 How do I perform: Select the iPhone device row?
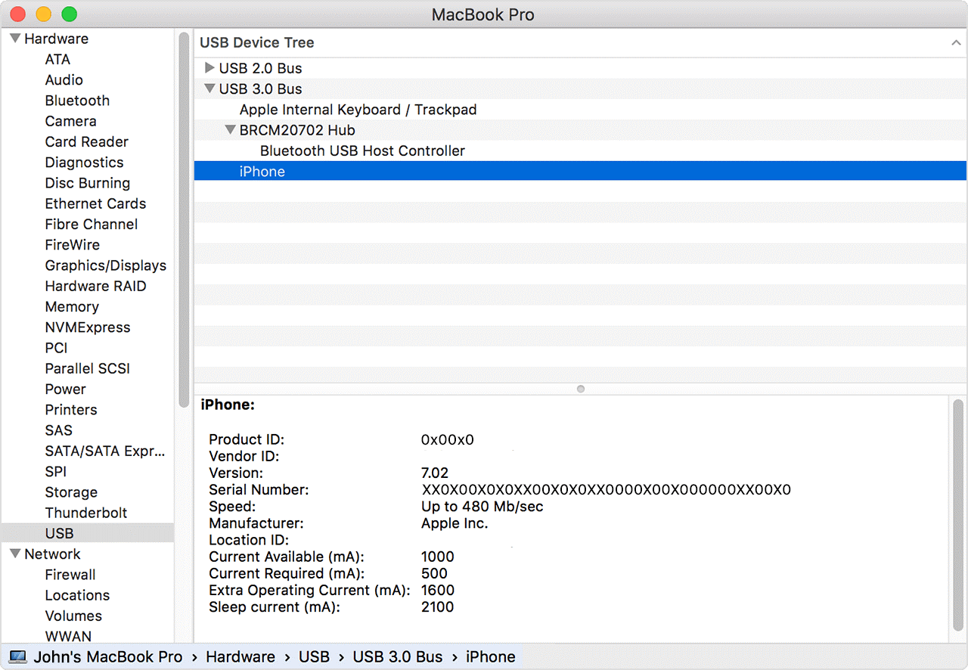tap(262, 172)
